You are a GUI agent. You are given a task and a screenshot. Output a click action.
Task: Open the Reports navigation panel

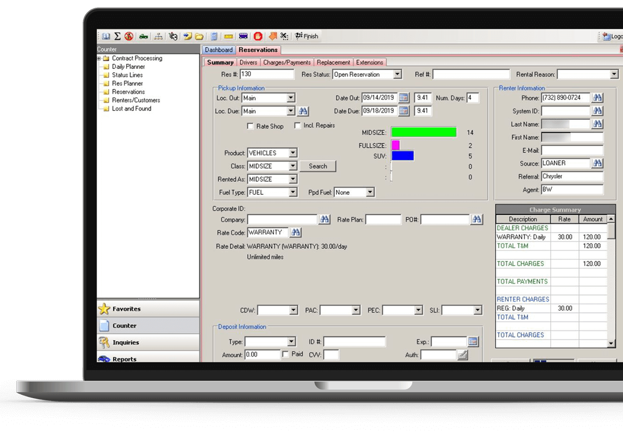(x=148, y=357)
